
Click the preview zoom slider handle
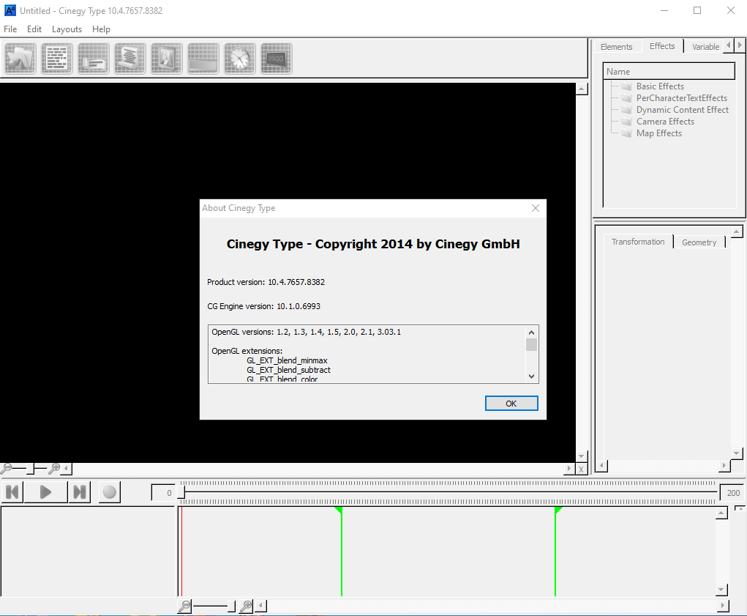[31, 469]
